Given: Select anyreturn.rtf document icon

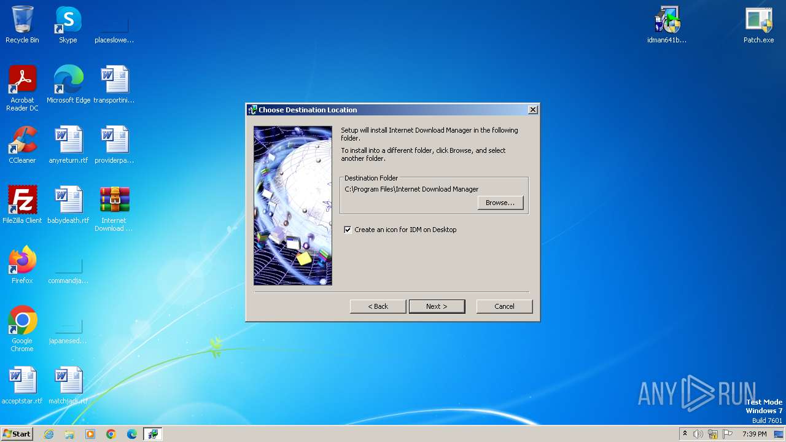Looking at the screenshot, I should pos(68,145).
